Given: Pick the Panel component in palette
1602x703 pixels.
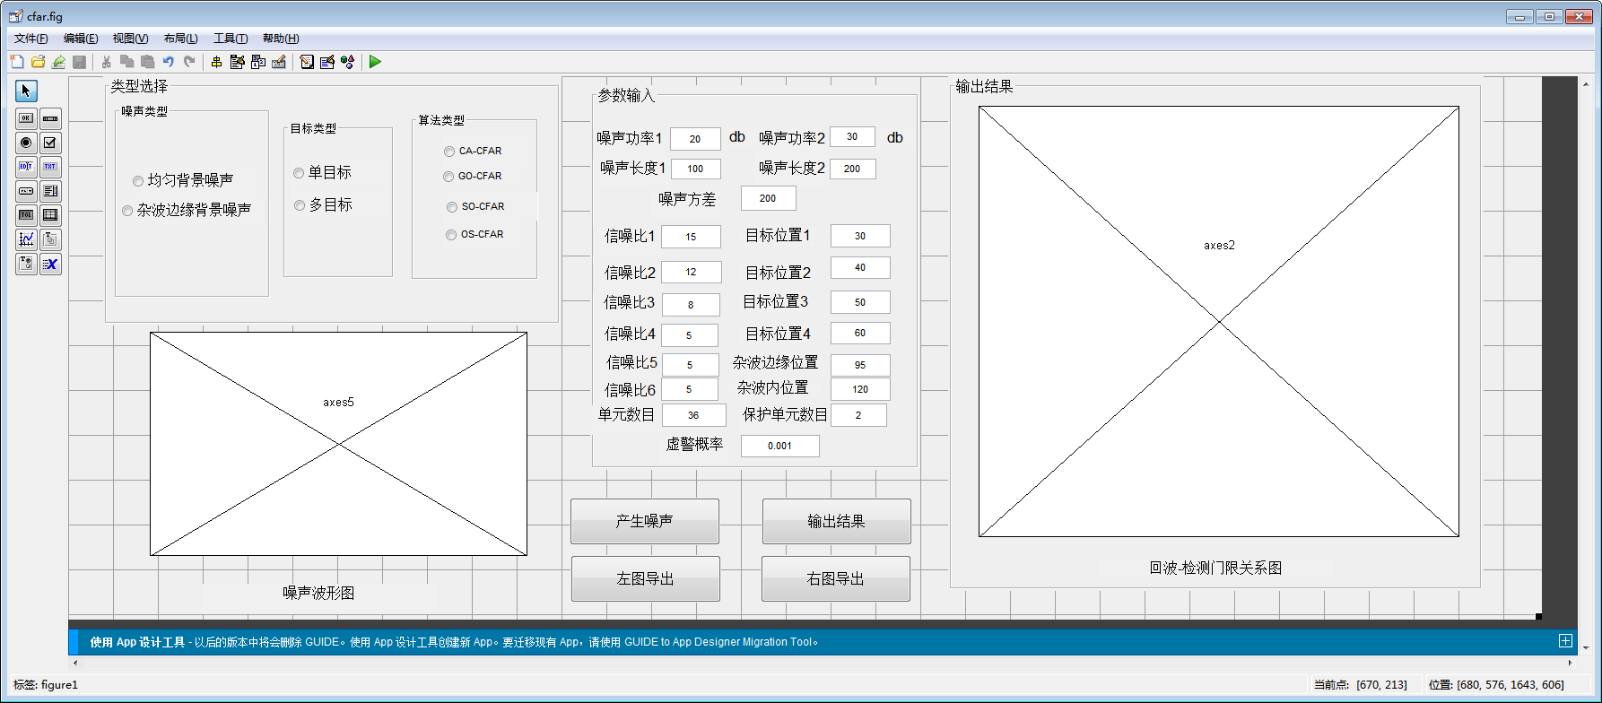Looking at the screenshot, I should tap(50, 239).
